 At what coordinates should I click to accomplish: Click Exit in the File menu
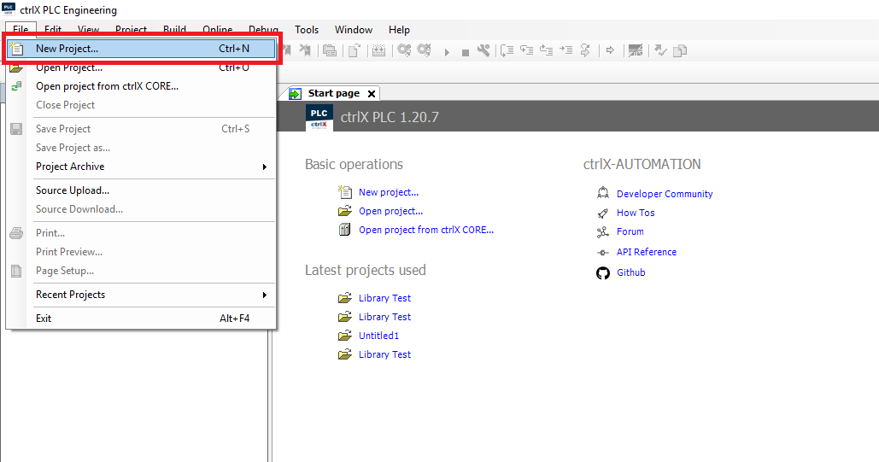(44, 319)
